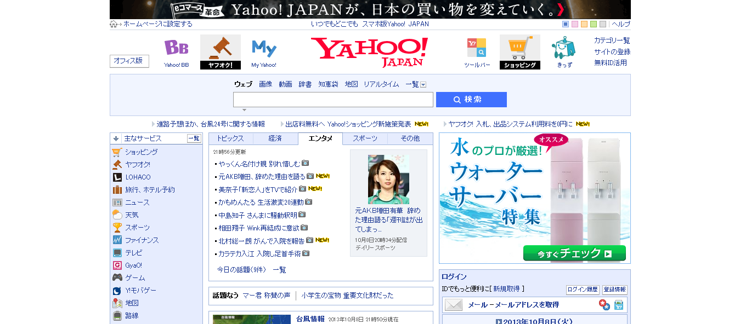Image resolution: width=740 pixels, height=324 pixels.
Task: Click the main web search input field
Action: coord(333,100)
